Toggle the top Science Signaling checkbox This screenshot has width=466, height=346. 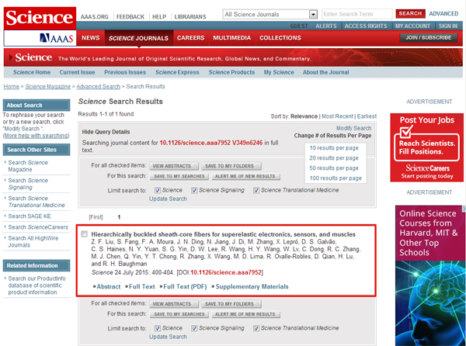(195, 190)
